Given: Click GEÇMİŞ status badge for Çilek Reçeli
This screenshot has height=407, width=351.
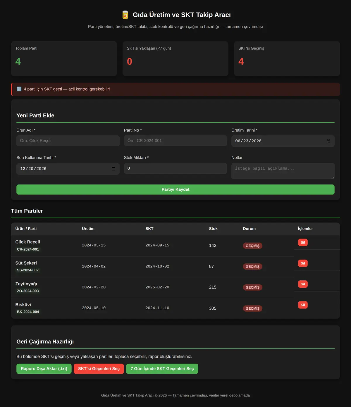Looking at the screenshot, I should tap(253, 246).
